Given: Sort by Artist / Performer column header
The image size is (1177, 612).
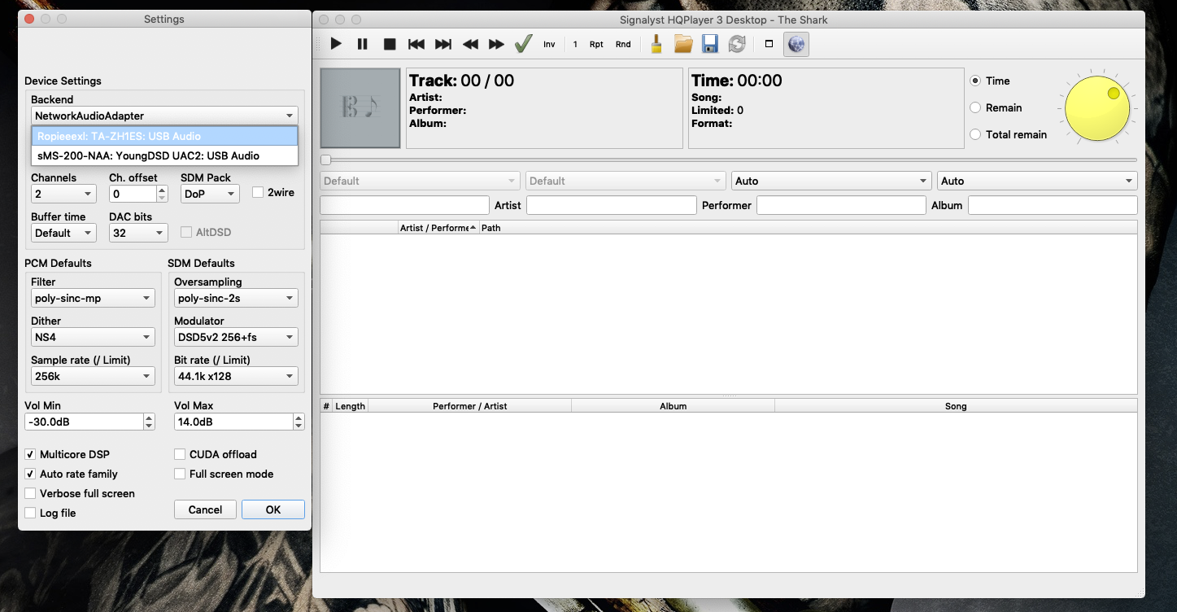Looking at the screenshot, I should click(438, 228).
